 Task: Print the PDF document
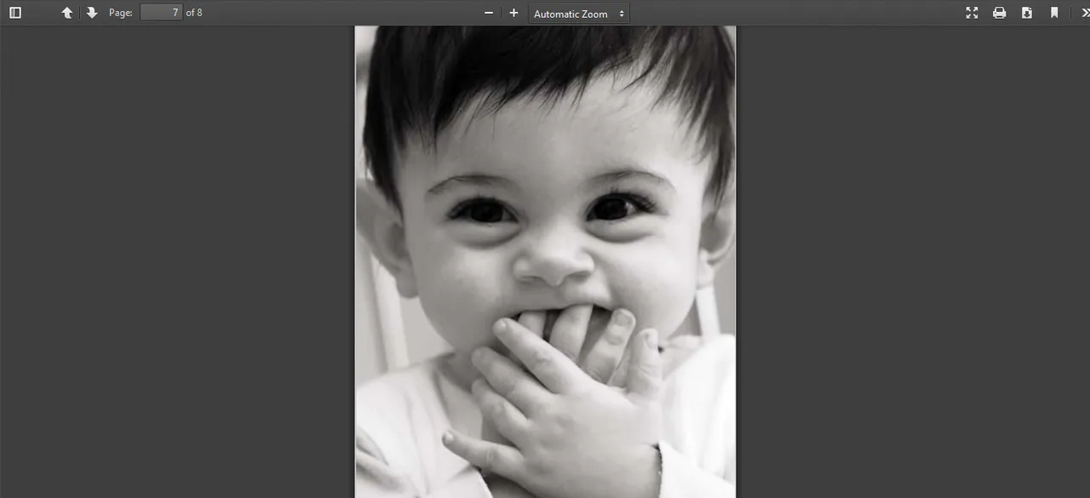coord(1000,13)
